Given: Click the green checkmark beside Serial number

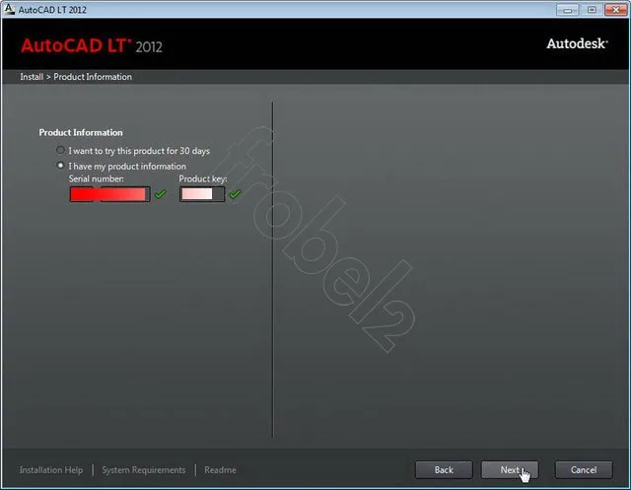Looking at the screenshot, I should 160,194.
